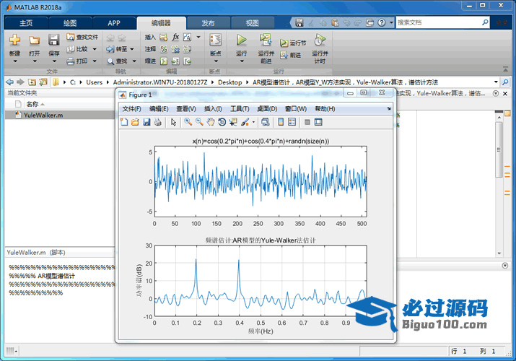
Task: Open Figure 1 工具(T) menu
Action: point(240,108)
